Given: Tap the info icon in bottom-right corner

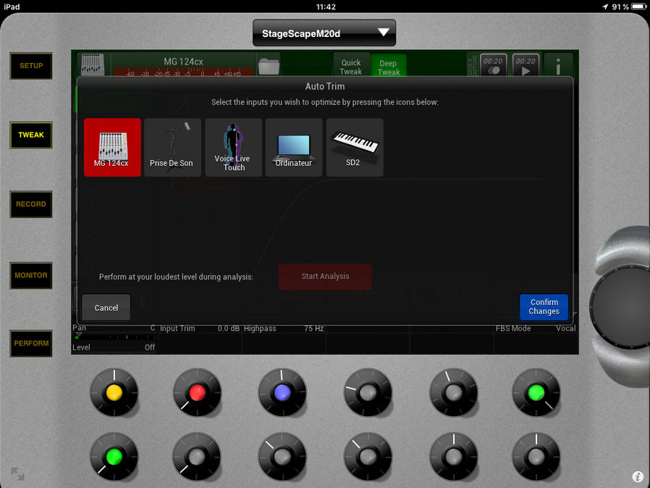Looking at the screenshot, I should (638, 476).
